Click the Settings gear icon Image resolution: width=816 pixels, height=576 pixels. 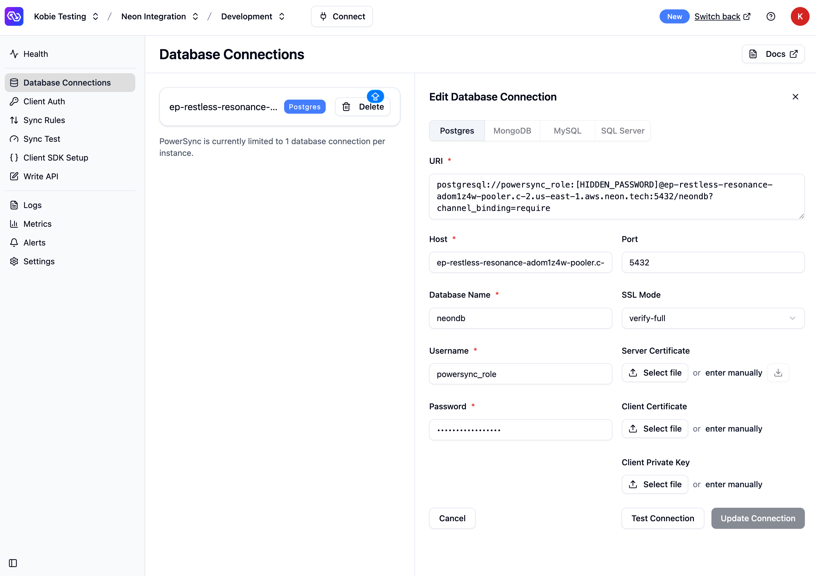click(14, 261)
